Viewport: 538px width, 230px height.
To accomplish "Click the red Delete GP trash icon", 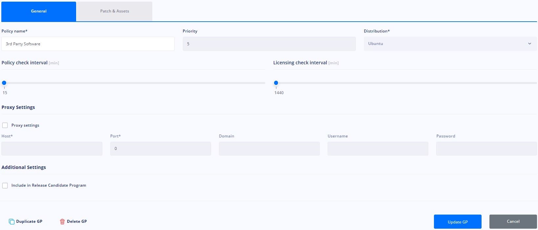I will 62,221.
